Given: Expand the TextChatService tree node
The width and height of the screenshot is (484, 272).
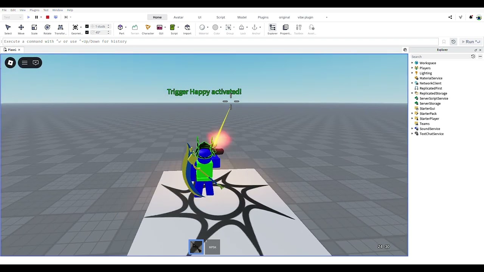Looking at the screenshot, I should pos(412,134).
